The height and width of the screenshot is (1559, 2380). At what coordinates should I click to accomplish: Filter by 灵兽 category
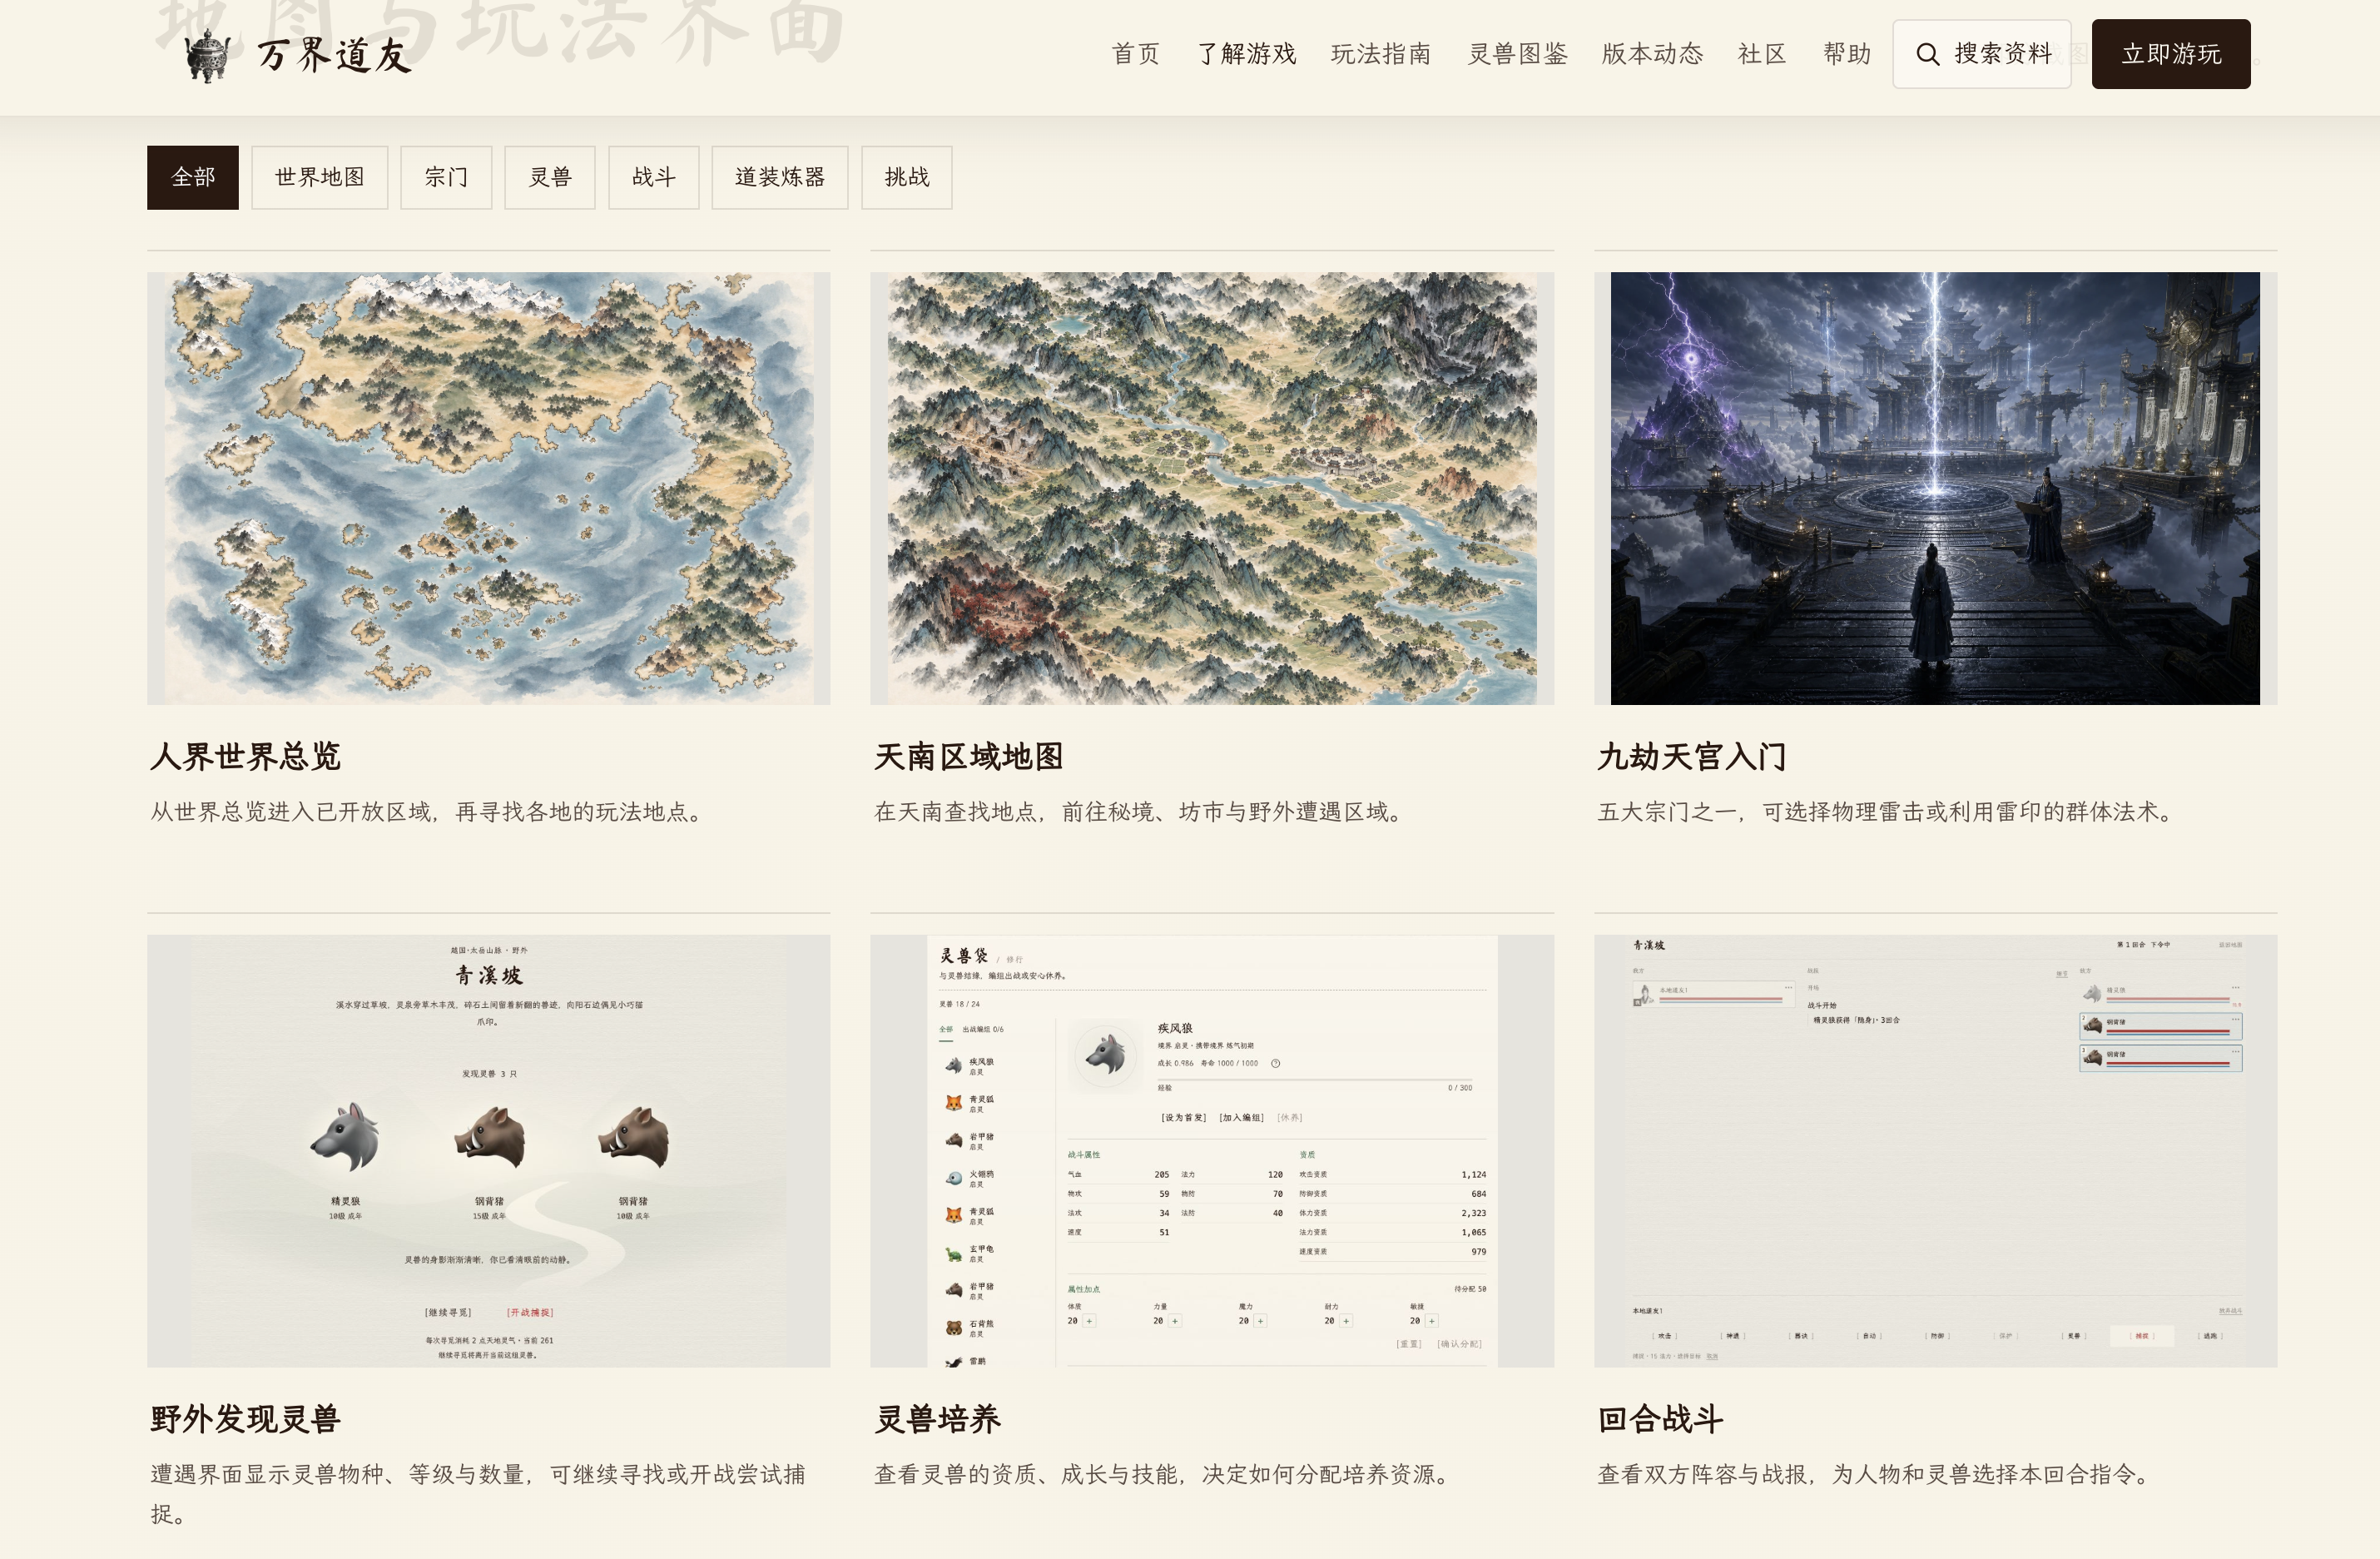550,178
